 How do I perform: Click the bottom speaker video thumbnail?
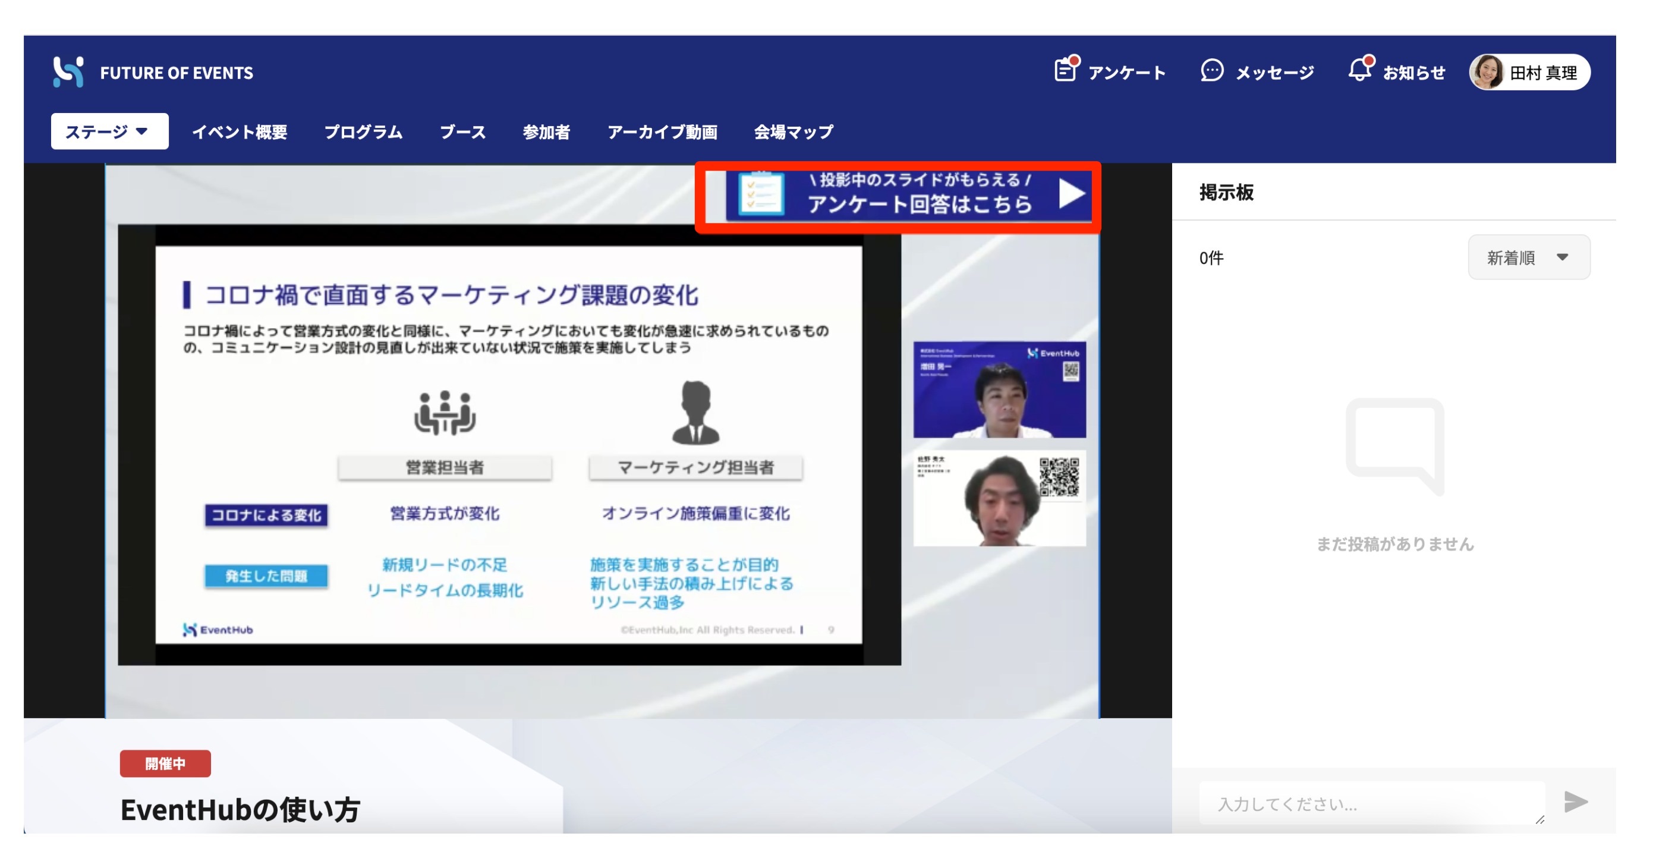click(x=999, y=499)
